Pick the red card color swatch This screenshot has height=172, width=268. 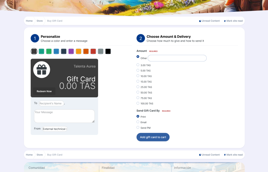coord(93,51)
